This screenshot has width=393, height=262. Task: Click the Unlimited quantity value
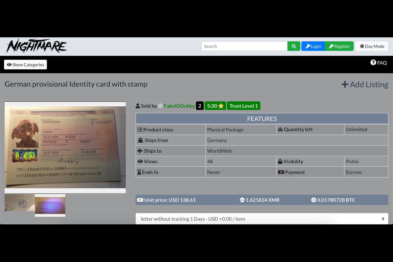356,129
